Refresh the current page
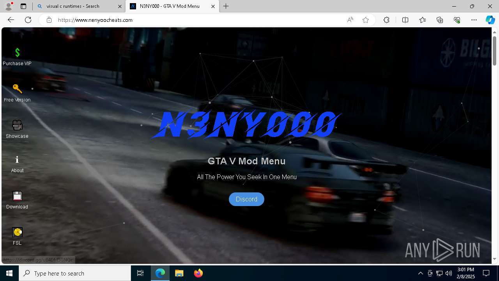Image resolution: width=499 pixels, height=281 pixels. pos(28,20)
